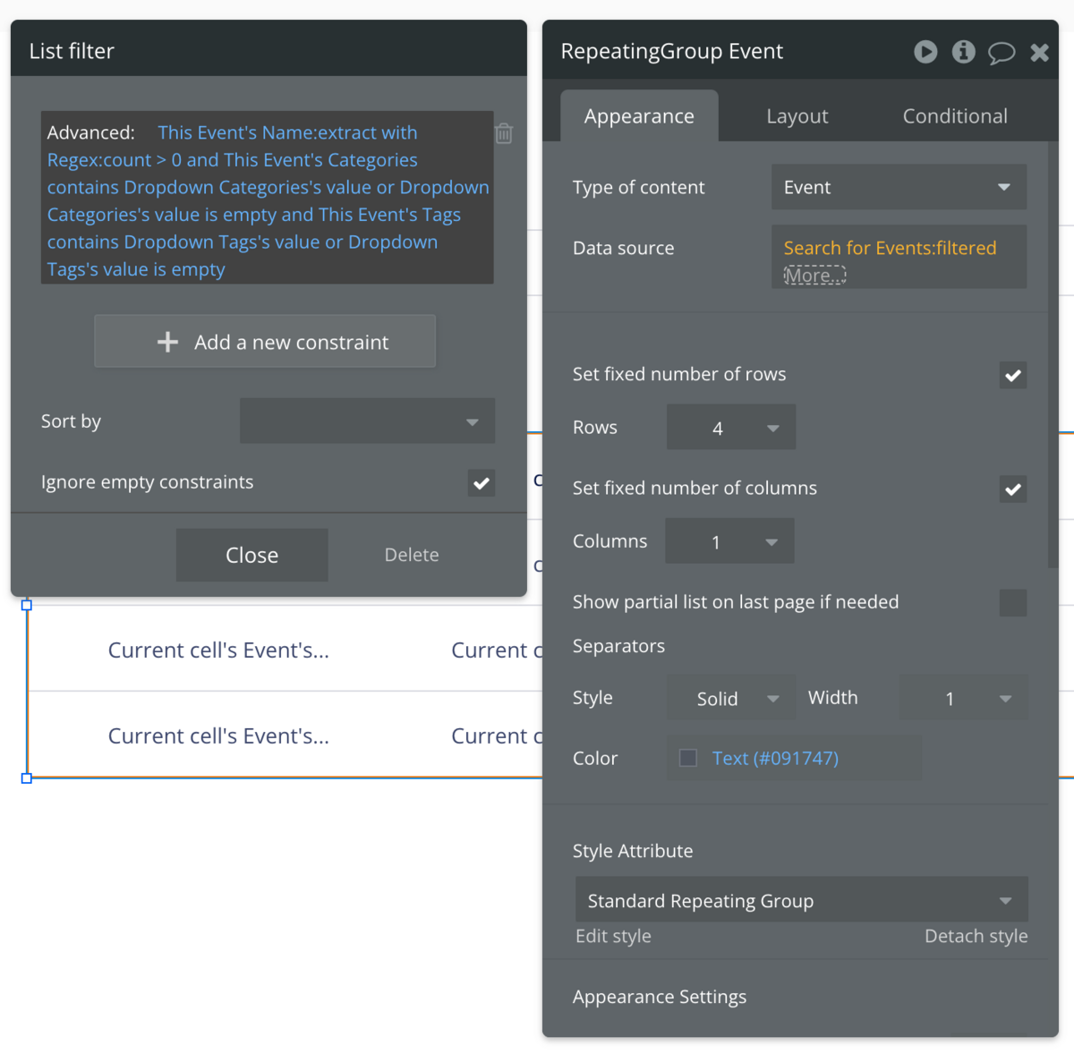The width and height of the screenshot is (1074, 1054).
Task: Toggle Ignore empty constraints checkbox
Action: click(x=482, y=483)
